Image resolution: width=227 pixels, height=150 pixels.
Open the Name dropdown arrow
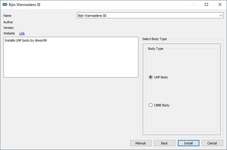221,16
